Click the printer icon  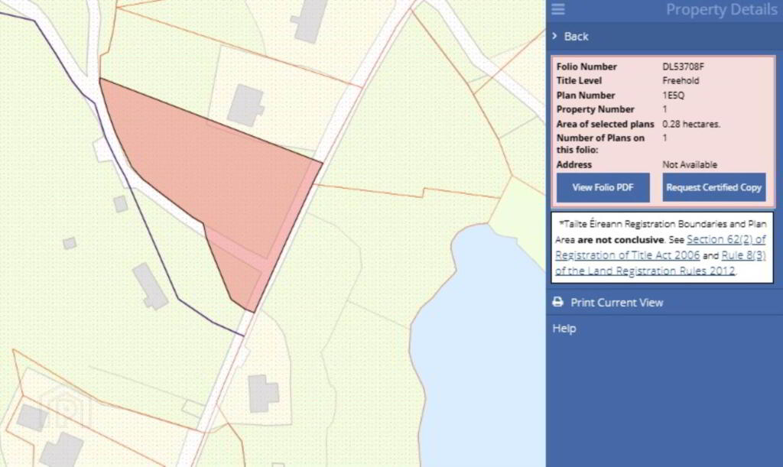point(558,303)
